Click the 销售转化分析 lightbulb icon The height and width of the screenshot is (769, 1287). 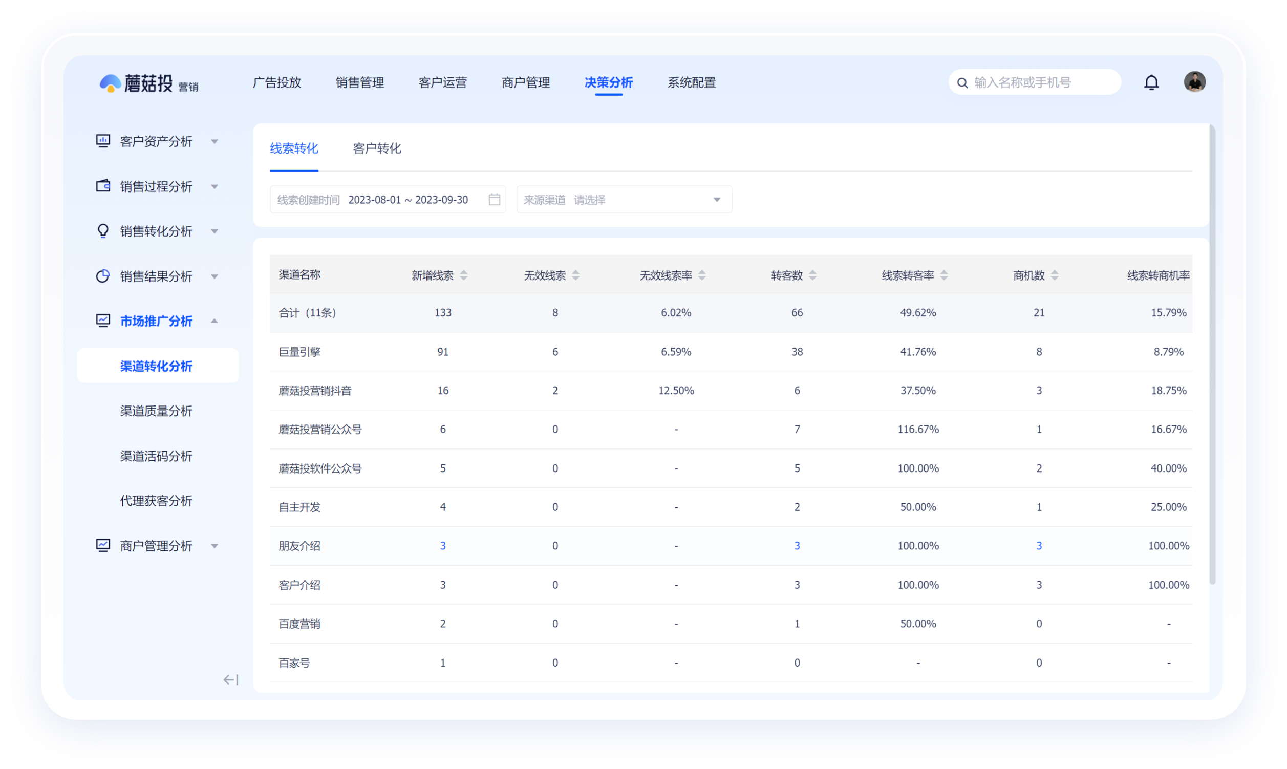click(103, 230)
